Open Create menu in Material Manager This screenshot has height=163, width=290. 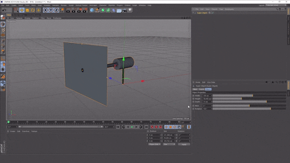[x=12, y=131]
